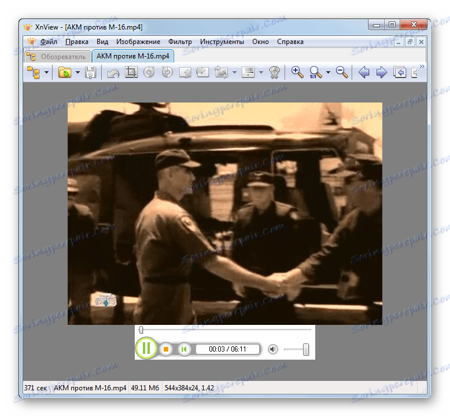The width and height of the screenshot is (450, 417).
Task: Open the Файл menu
Action: point(49,42)
